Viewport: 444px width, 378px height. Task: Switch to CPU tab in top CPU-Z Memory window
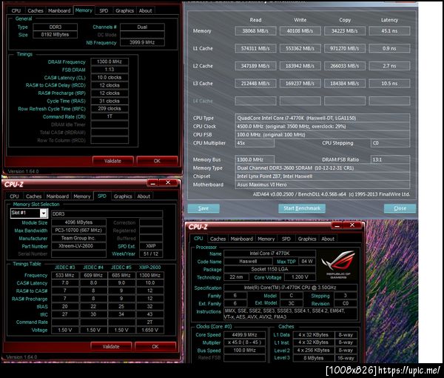tap(16, 10)
